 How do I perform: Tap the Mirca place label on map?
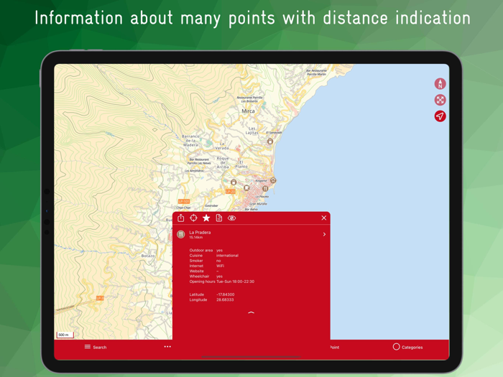(x=248, y=111)
